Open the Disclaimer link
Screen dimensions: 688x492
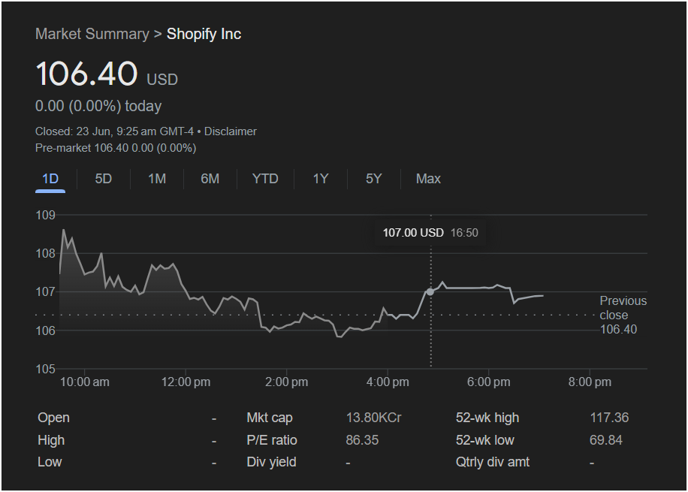click(x=231, y=131)
